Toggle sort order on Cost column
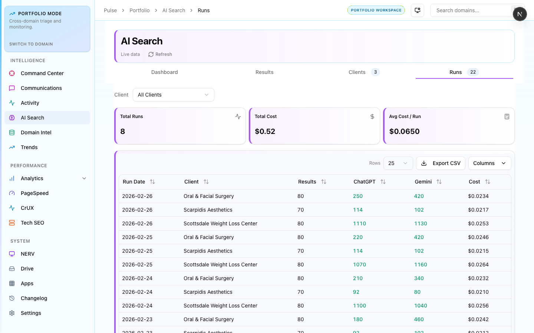Screen dimensions: 534x333 pos(487,182)
